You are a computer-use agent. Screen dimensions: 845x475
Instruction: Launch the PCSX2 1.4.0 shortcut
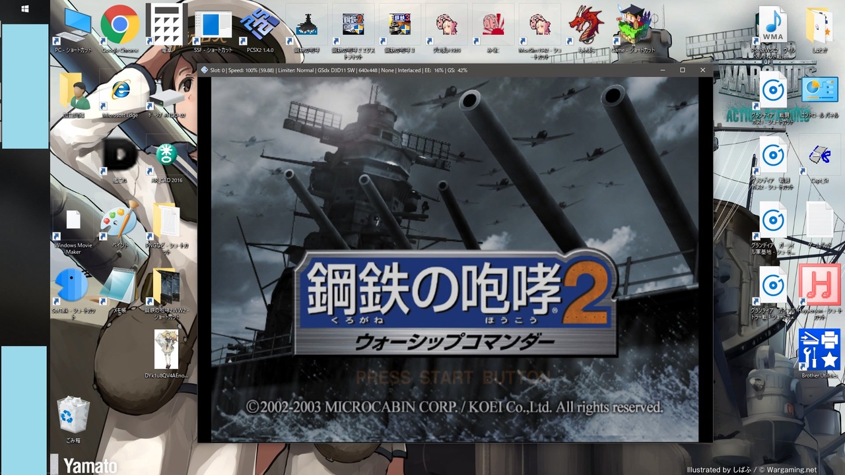pos(259,25)
